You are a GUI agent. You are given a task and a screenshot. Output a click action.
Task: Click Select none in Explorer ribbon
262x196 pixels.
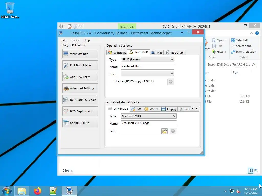[242, 46]
